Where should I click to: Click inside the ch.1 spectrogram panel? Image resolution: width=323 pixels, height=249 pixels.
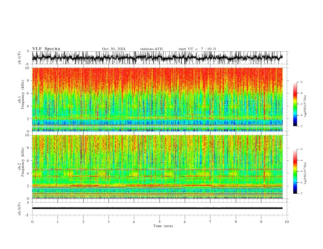pos(157,99)
